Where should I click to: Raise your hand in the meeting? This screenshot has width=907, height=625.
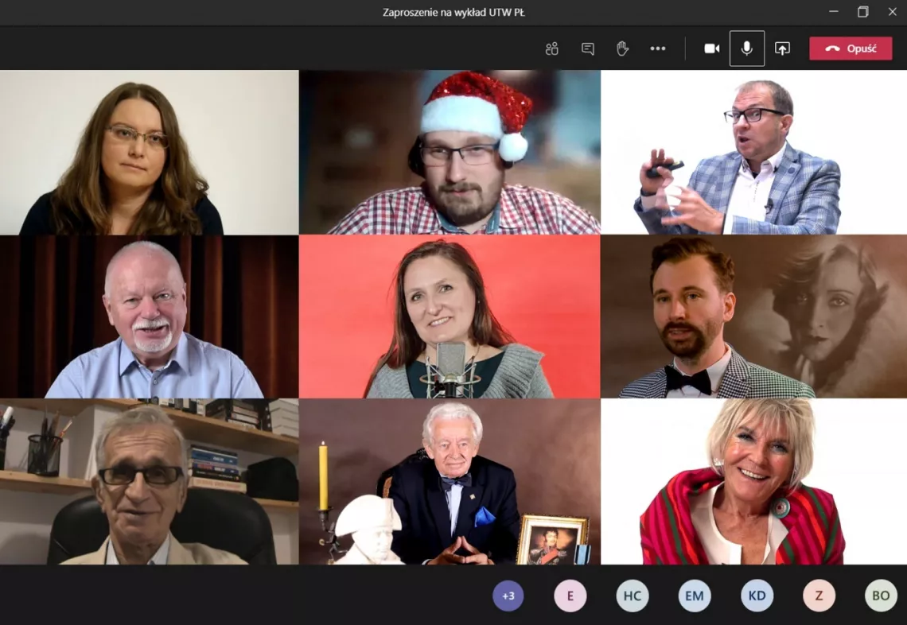(622, 49)
